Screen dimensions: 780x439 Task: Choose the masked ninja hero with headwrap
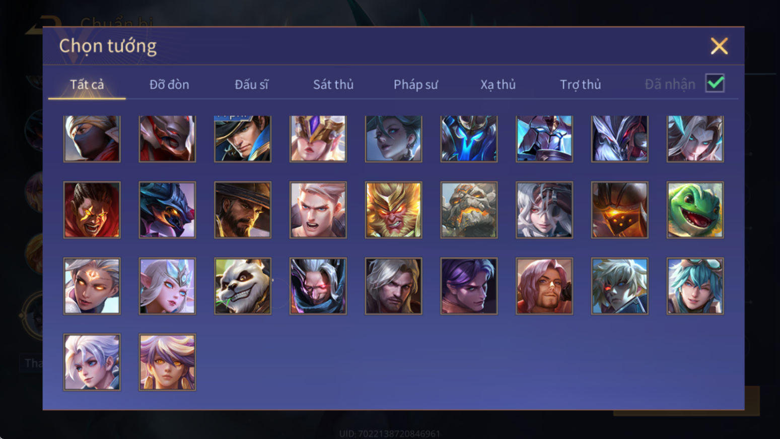(x=92, y=139)
